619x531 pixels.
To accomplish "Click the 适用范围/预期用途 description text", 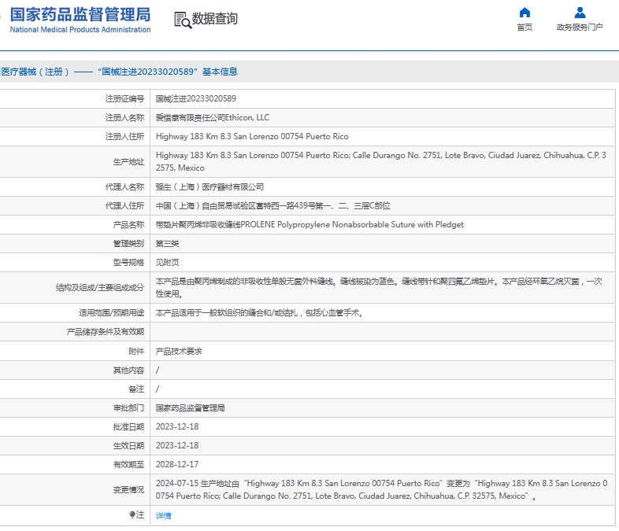I will click(259, 313).
